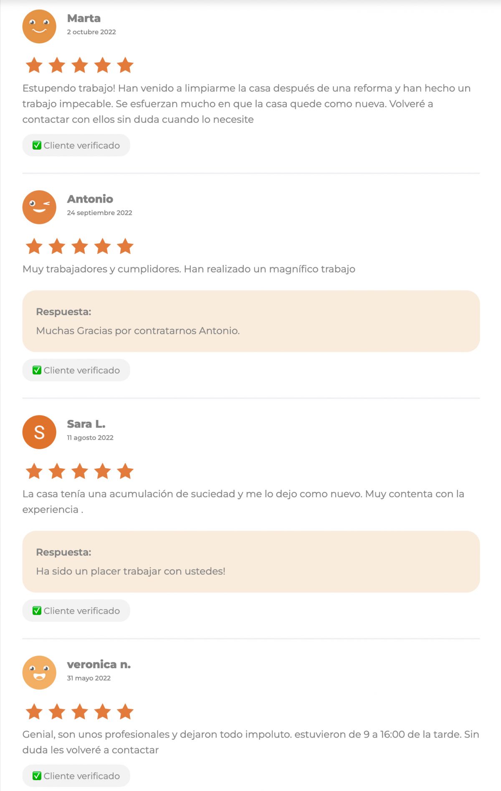Click the reviewer name Marta
Viewport: 501px width, 791px height.
click(x=84, y=18)
